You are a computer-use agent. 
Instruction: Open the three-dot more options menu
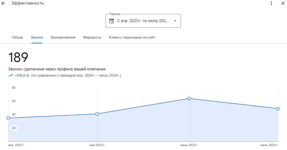(x=271, y=3)
